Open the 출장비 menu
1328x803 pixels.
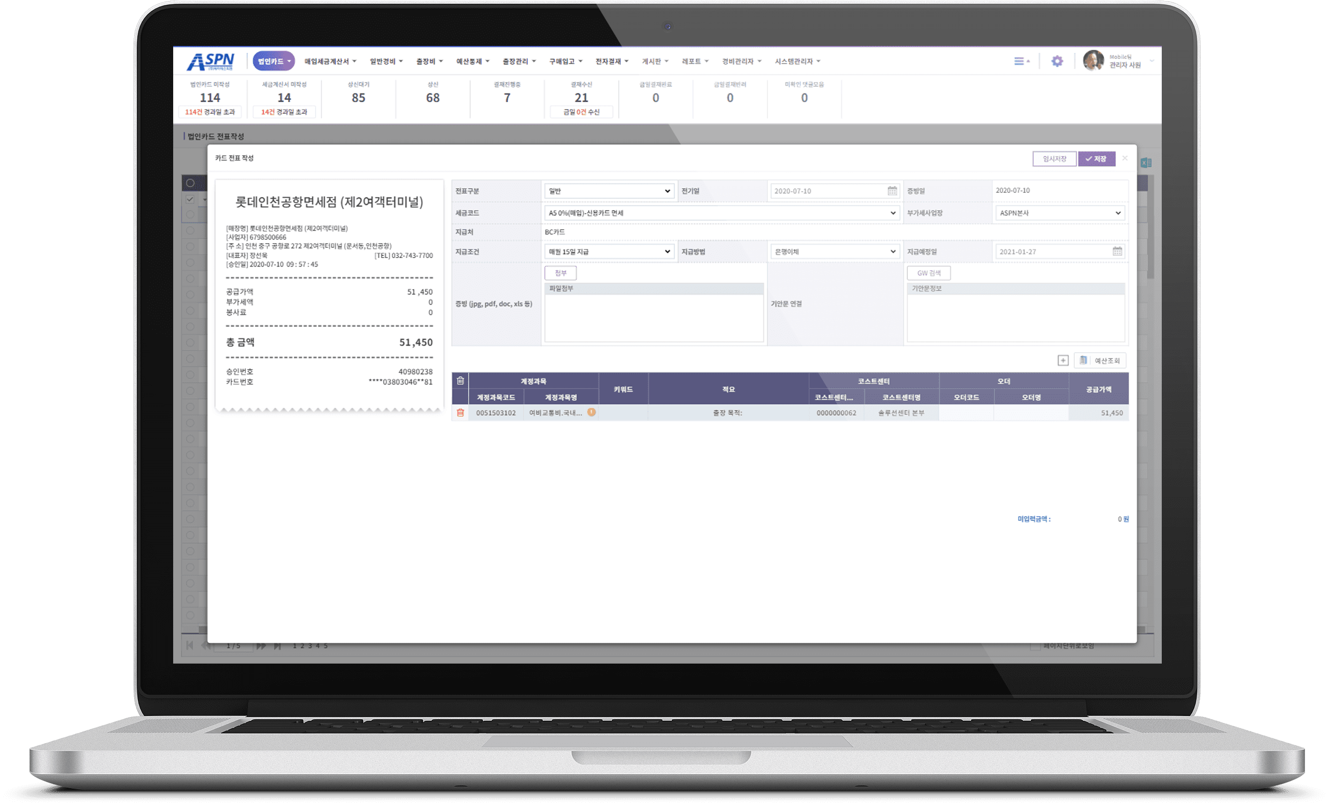tap(430, 61)
